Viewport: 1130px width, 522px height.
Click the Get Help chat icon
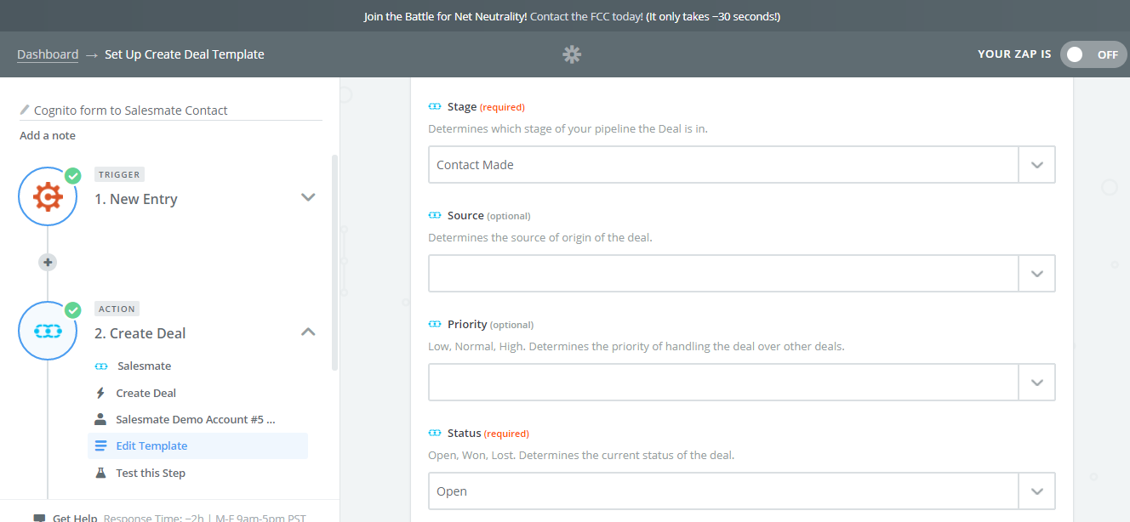39,518
